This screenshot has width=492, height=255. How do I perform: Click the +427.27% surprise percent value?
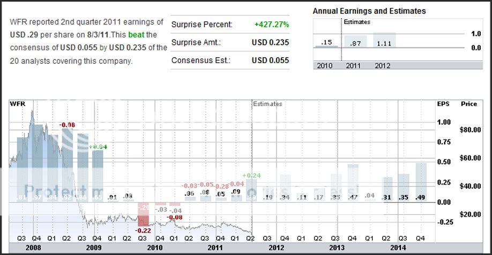pos(271,25)
